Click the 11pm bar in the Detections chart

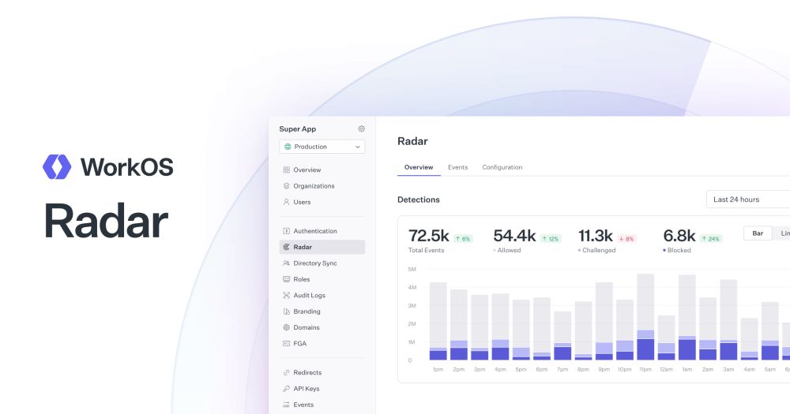[x=645, y=317]
